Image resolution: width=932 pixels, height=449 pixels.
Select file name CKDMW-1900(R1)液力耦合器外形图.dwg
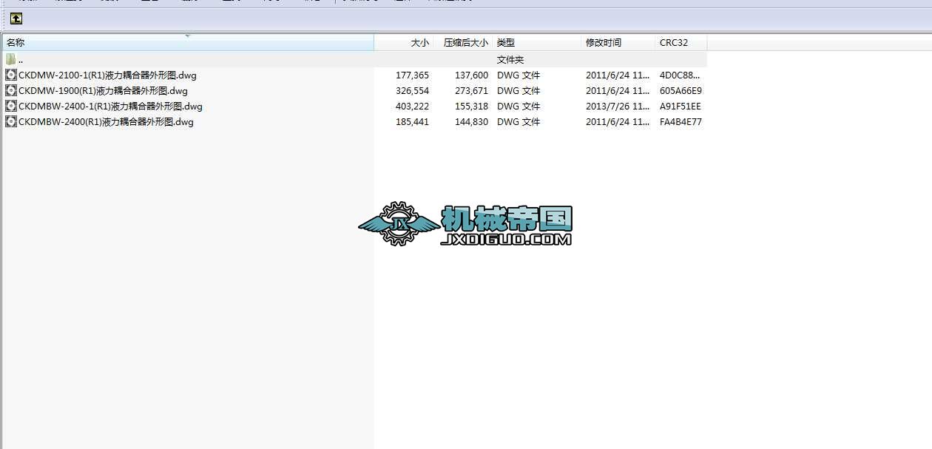click(103, 90)
